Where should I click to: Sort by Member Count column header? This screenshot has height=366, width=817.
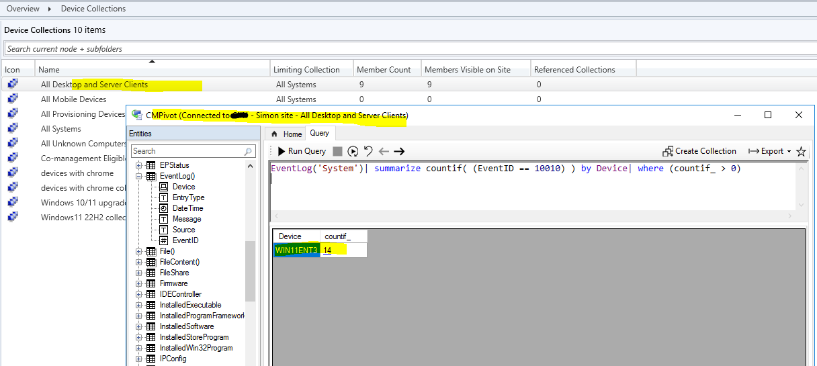coord(387,69)
